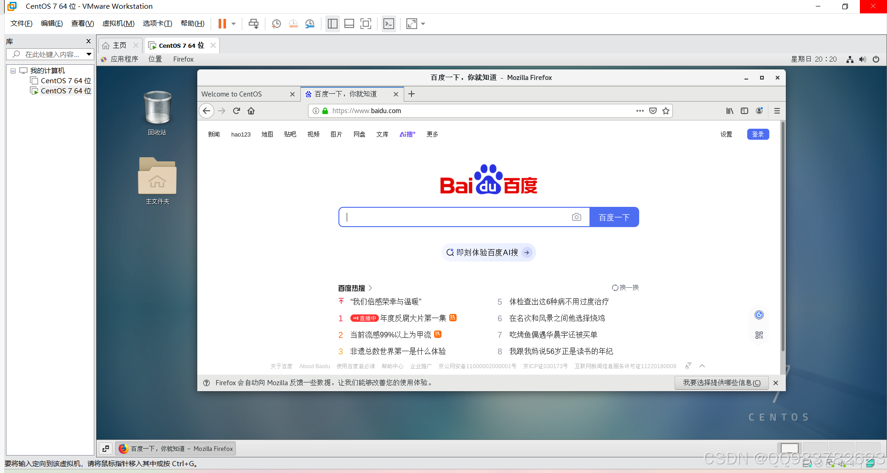Click the GNOME volume icon
Screen dimensions: 887x473
tap(863, 59)
